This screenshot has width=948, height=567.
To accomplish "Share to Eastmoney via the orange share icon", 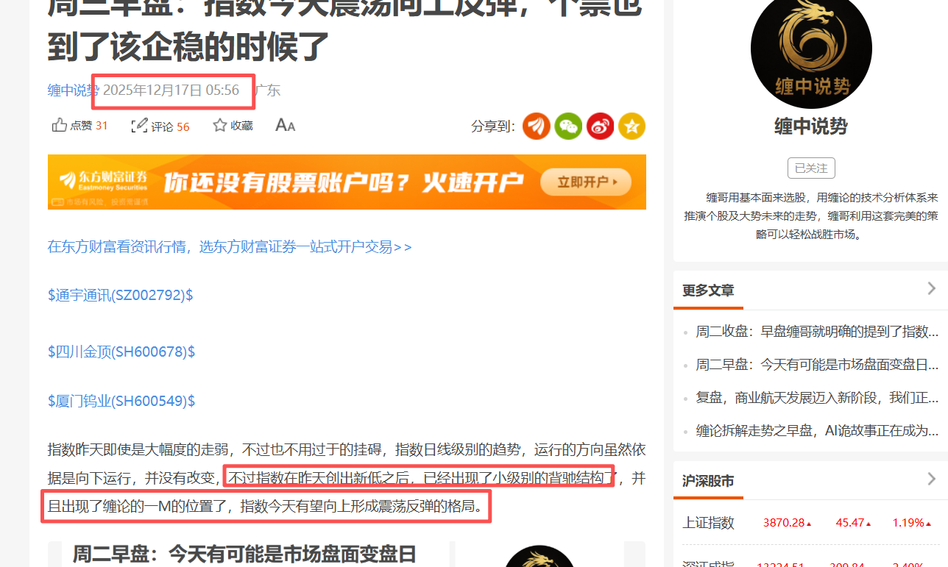I will pyautogui.click(x=537, y=126).
